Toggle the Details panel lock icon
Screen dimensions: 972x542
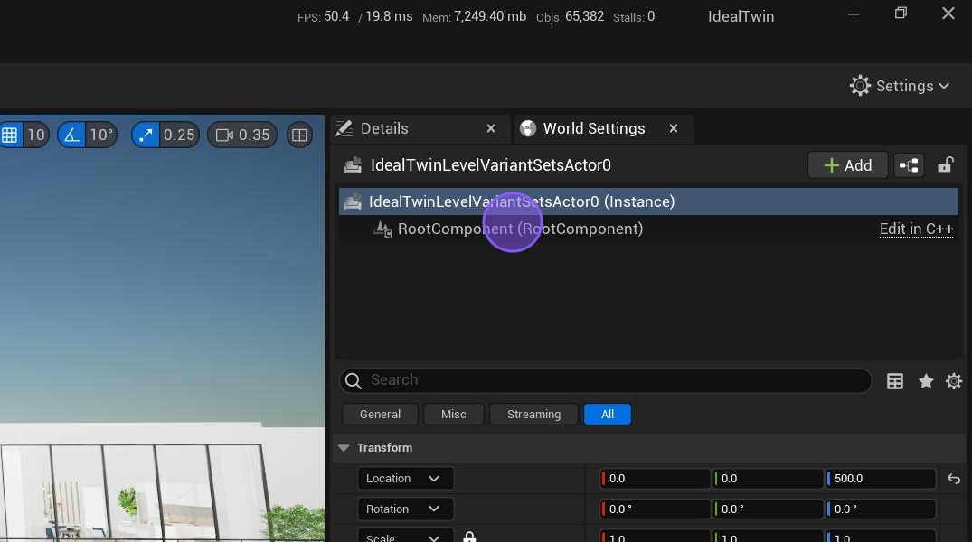tap(945, 165)
